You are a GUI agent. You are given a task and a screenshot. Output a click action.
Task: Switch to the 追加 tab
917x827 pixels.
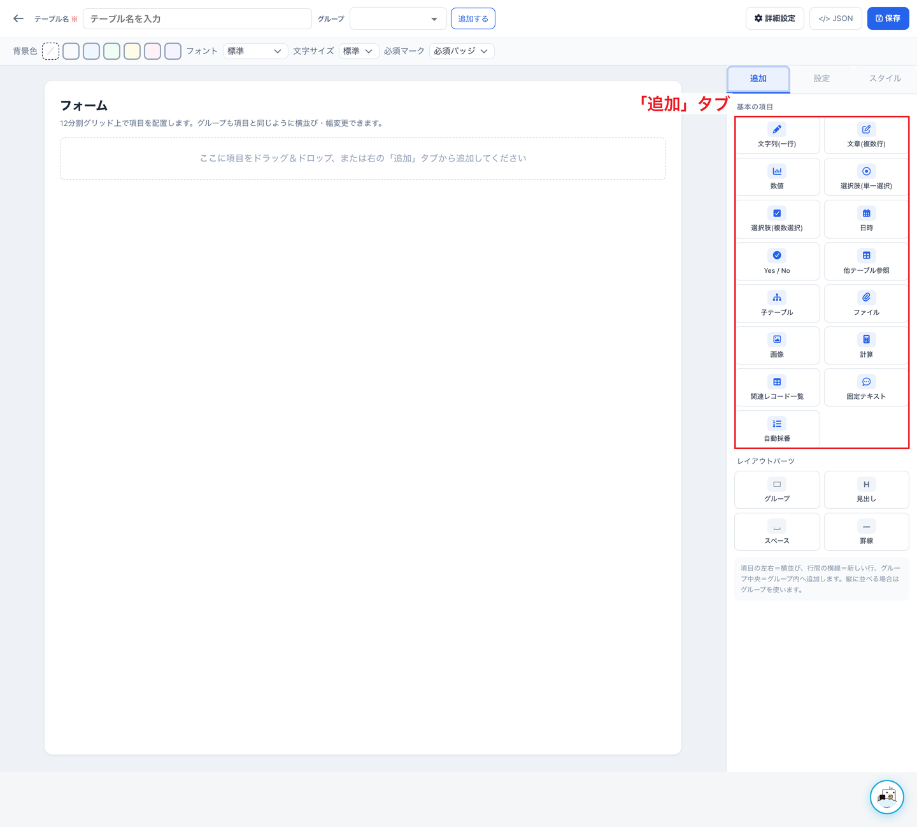758,79
